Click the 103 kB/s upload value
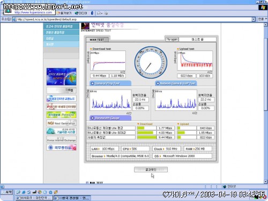Screen dimensions: 268x201 click(x=205, y=76)
